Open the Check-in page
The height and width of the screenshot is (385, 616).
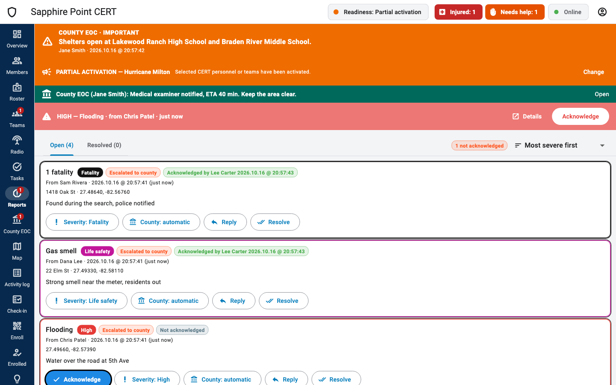coord(17,304)
